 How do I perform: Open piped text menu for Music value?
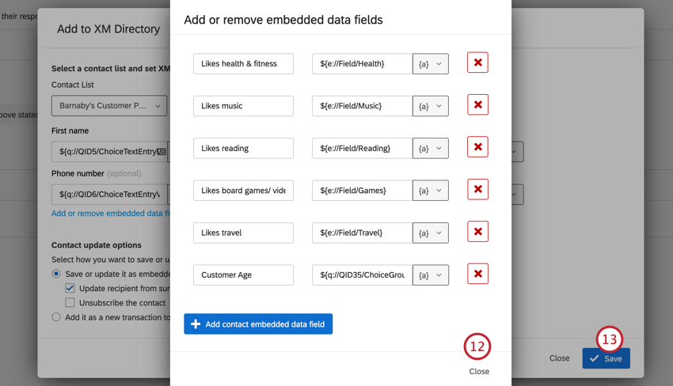[431, 106]
